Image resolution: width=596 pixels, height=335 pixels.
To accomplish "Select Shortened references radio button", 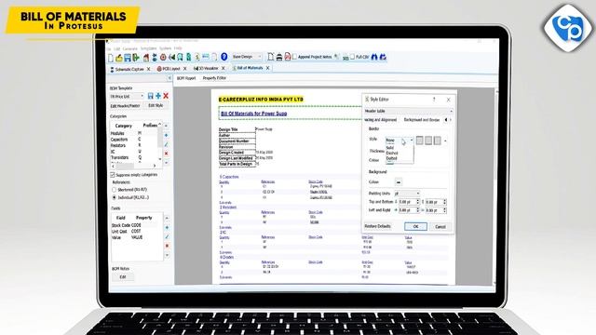I will [114, 190].
